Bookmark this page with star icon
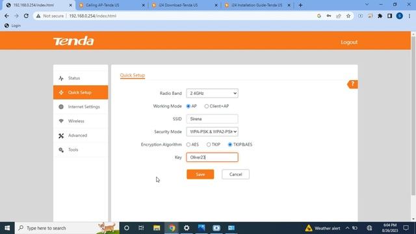The height and width of the screenshot is (234, 416). coord(348,16)
